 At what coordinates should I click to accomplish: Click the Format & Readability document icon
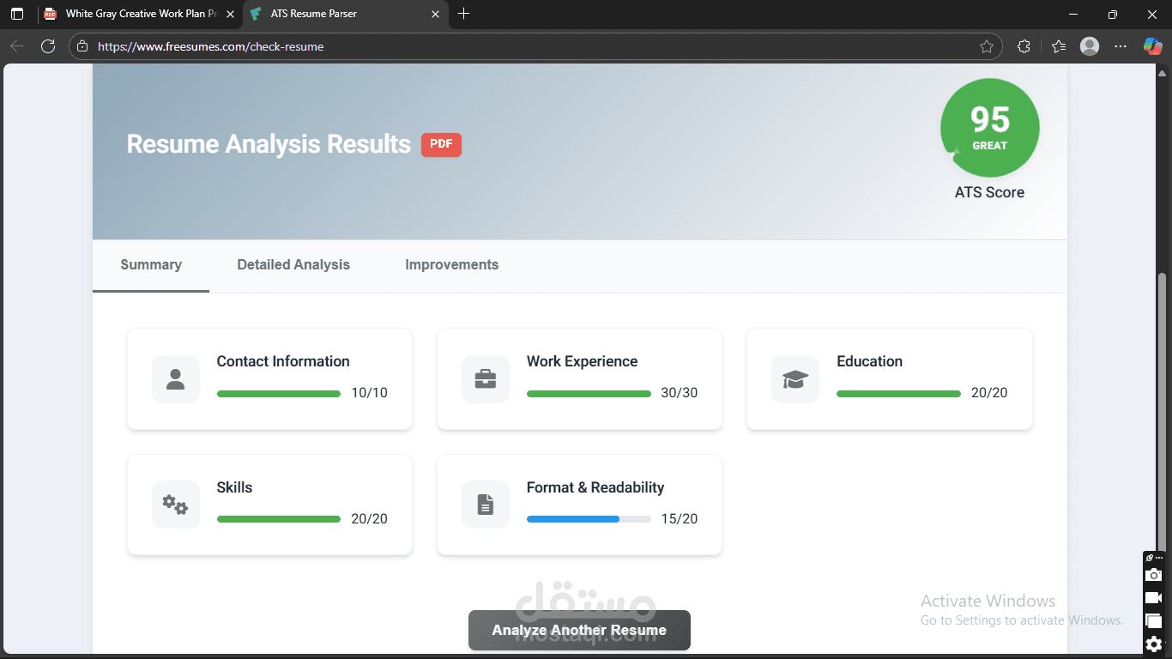[x=486, y=505]
